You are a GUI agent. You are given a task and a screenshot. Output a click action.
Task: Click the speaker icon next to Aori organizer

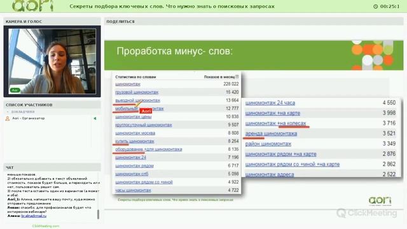click(95, 118)
